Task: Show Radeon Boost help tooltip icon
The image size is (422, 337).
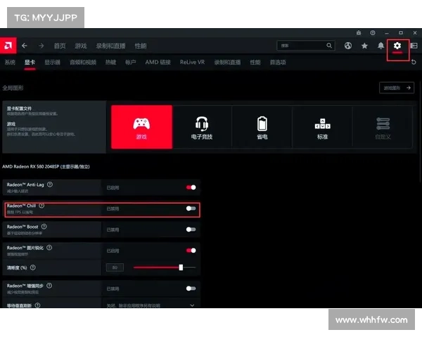Action: click(44, 227)
